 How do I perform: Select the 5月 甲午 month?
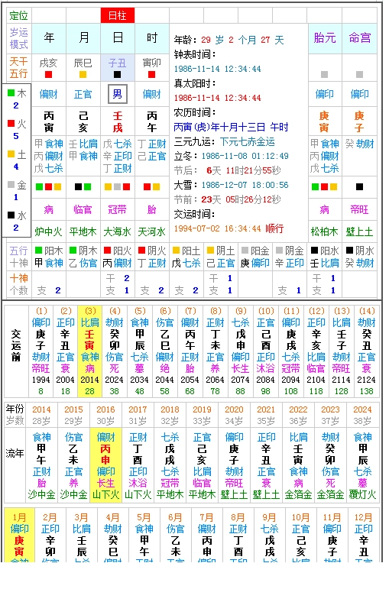(144, 535)
